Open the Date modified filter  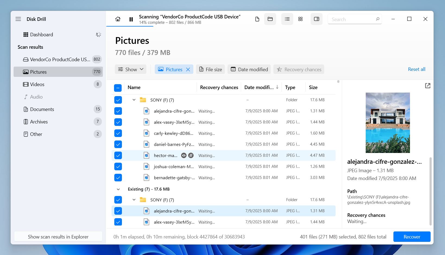point(249,69)
